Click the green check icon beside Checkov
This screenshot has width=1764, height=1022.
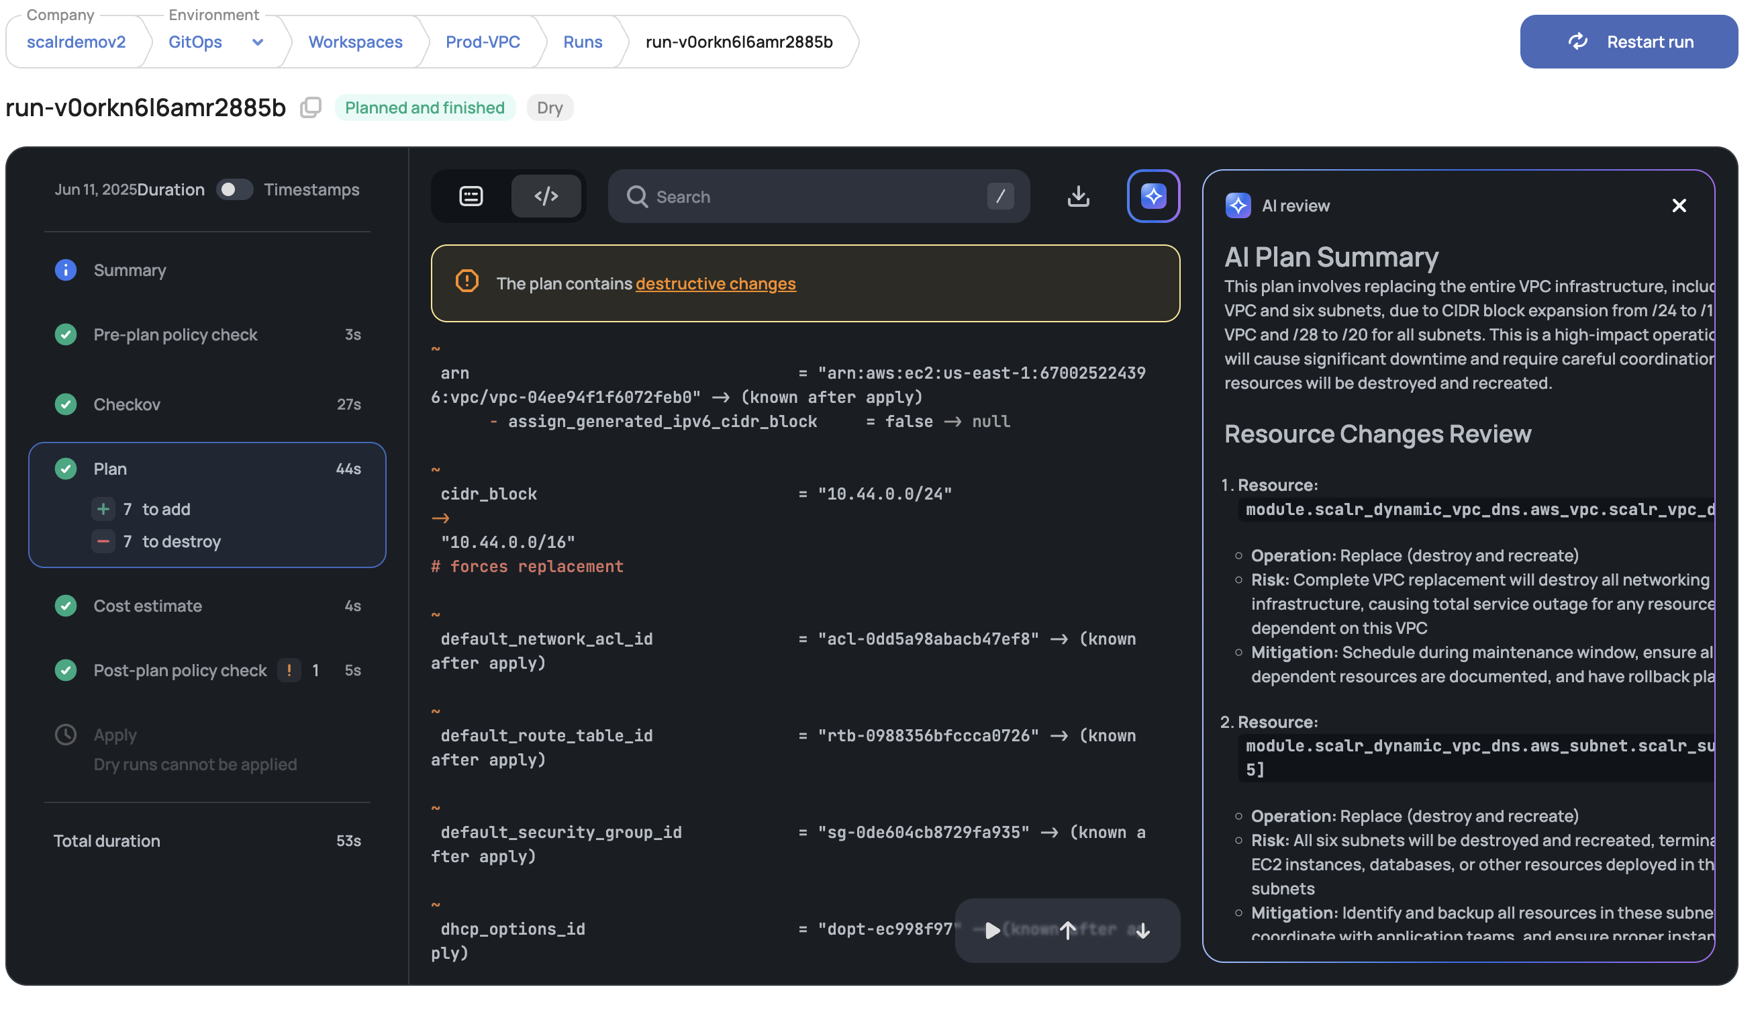coord(66,404)
